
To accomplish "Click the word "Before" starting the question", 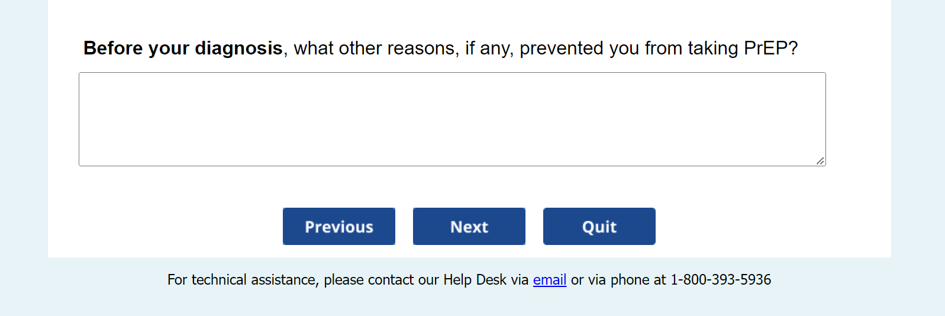I will coord(113,48).
